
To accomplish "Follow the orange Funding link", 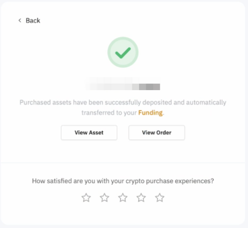I will point(150,113).
